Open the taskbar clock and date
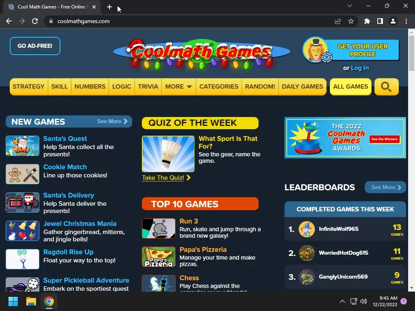 point(385,301)
